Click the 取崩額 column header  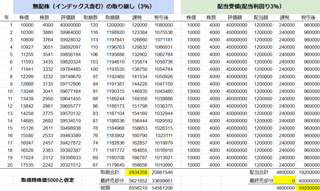[112, 18]
